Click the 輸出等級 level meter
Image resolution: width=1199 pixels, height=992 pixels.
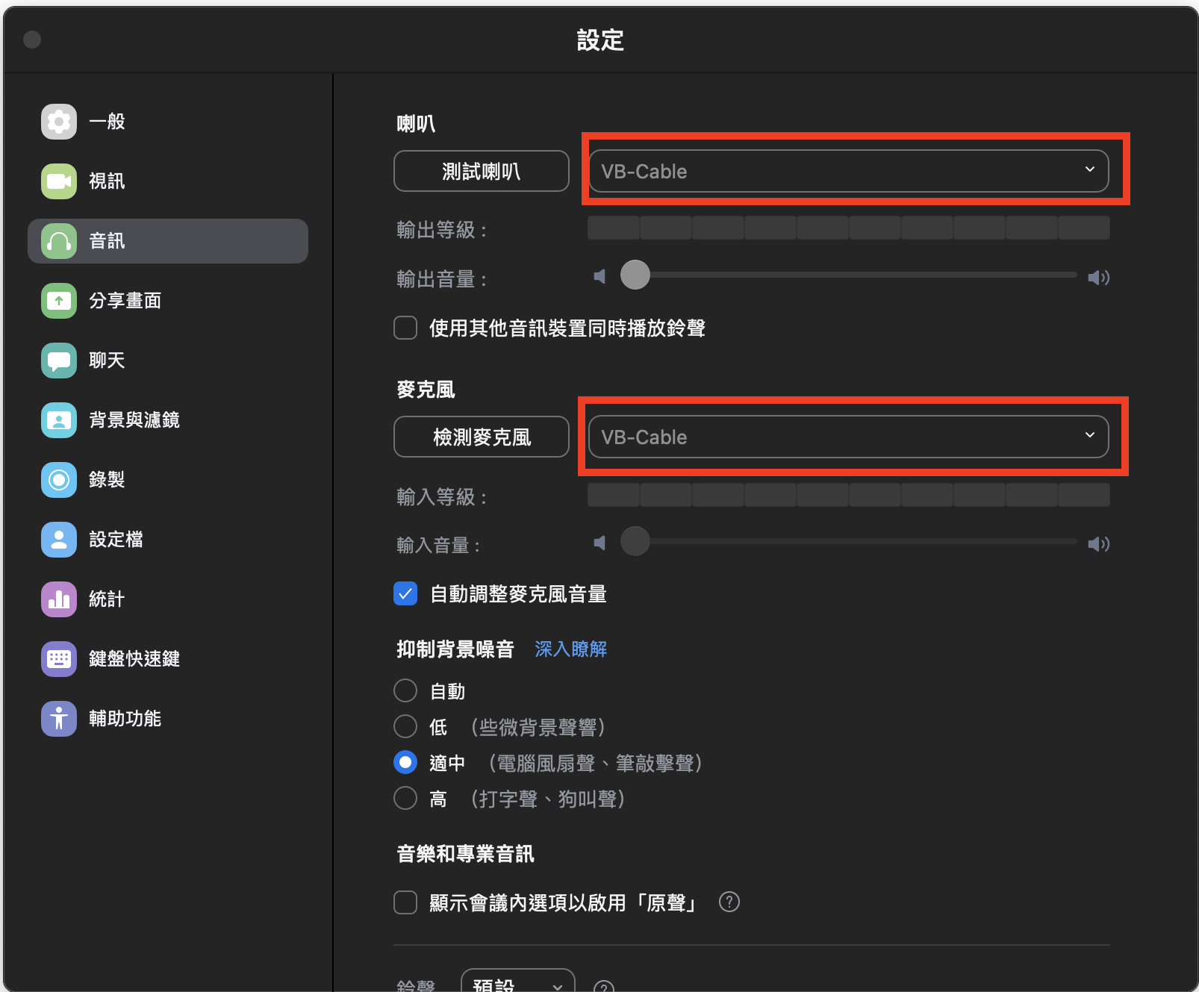coord(849,228)
